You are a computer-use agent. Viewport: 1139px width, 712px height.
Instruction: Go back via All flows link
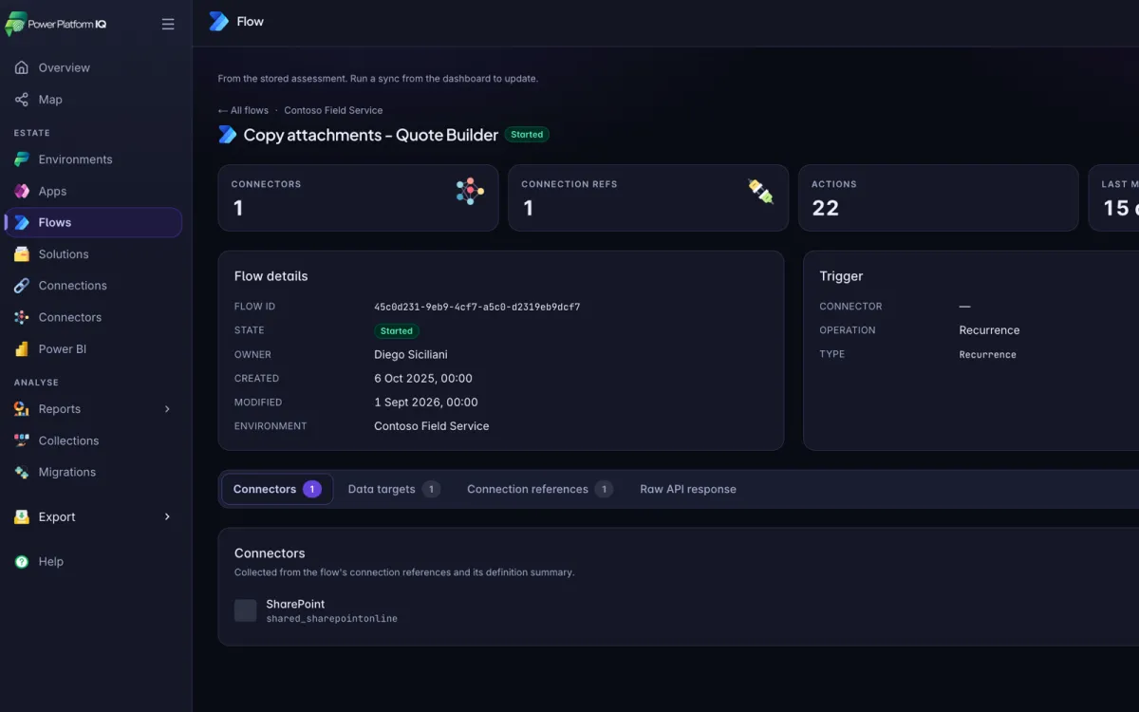pyautogui.click(x=243, y=110)
